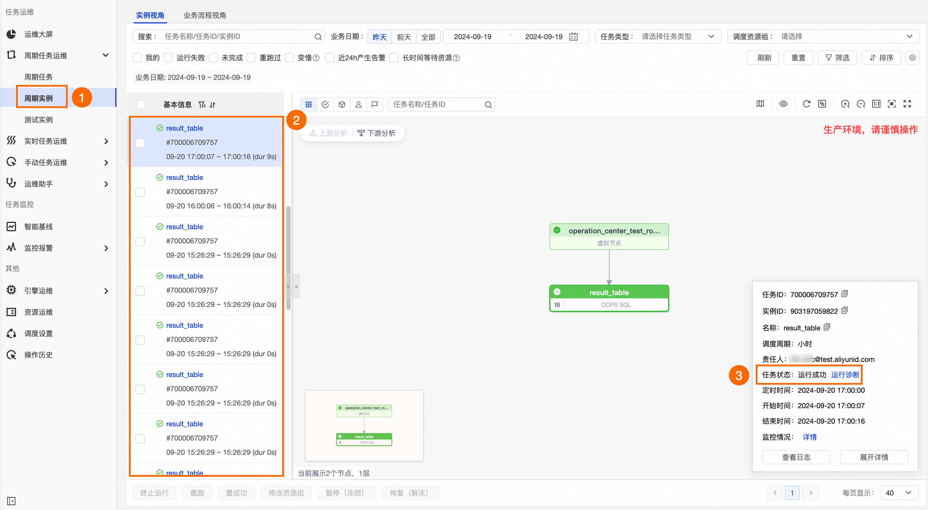Toggle the eye visibility icon in DAG toolbar
Image resolution: width=928 pixels, height=510 pixels.
783,104
